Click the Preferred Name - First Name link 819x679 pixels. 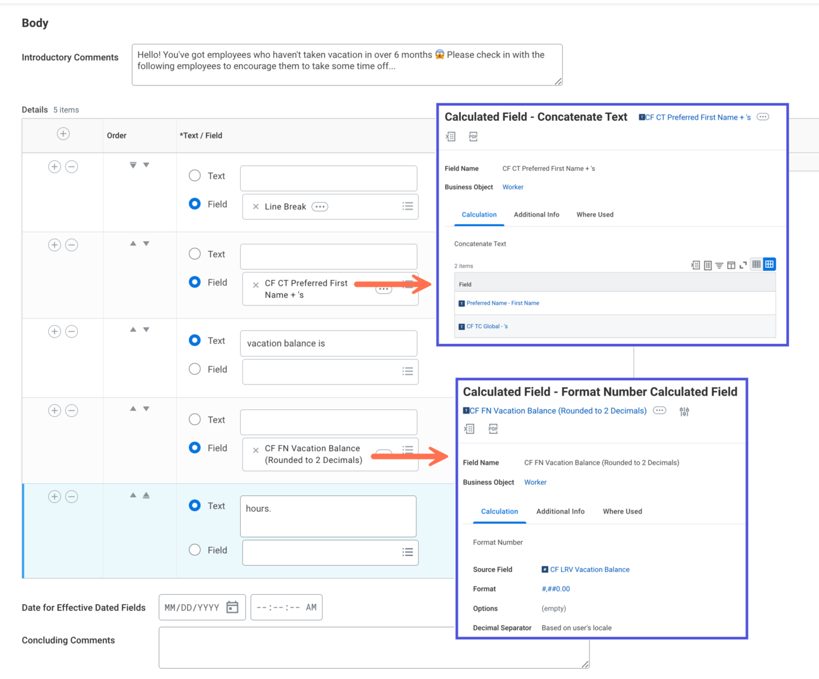(x=503, y=303)
